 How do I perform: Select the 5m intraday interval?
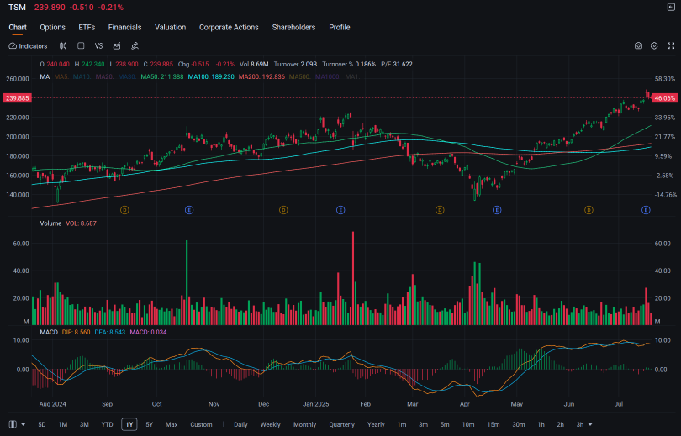445,424
